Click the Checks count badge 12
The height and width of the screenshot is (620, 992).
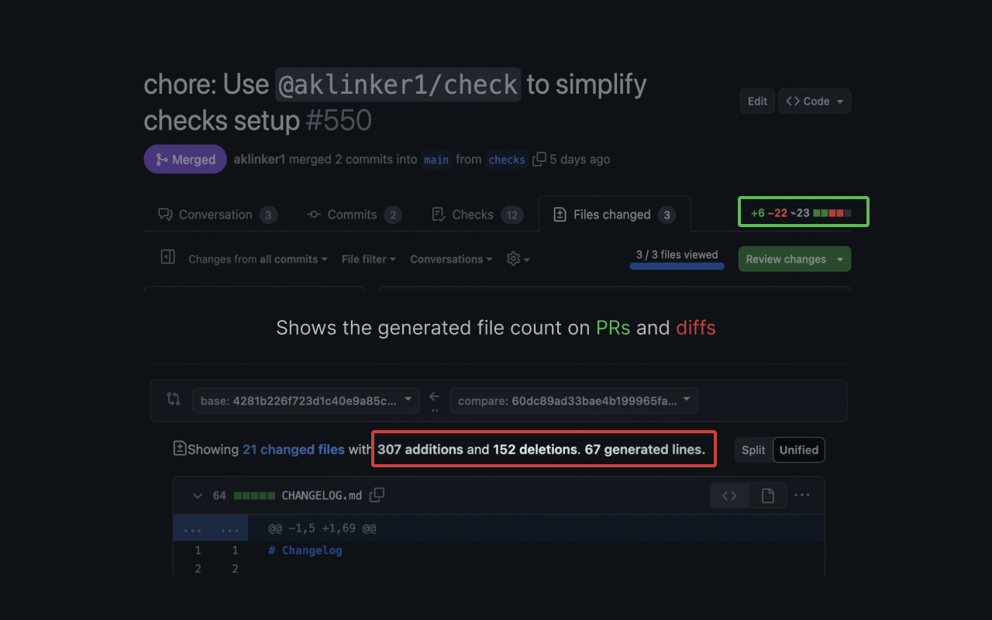pyautogui.click(x=511, y=215)
